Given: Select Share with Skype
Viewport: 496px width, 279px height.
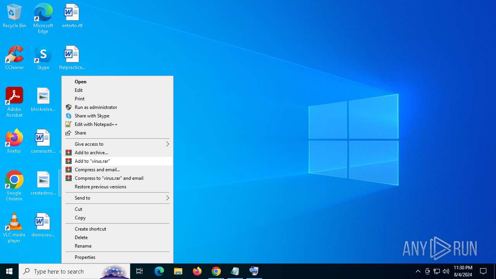Looking at the screenshot, I should point(117,115).
